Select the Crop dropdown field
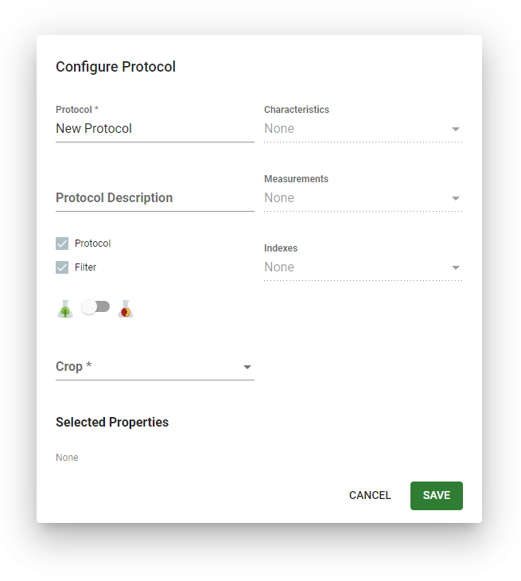The image size is (521, 581). [x=147, y=367]
